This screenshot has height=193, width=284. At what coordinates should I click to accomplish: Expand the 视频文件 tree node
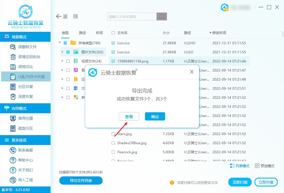point(63,61)
